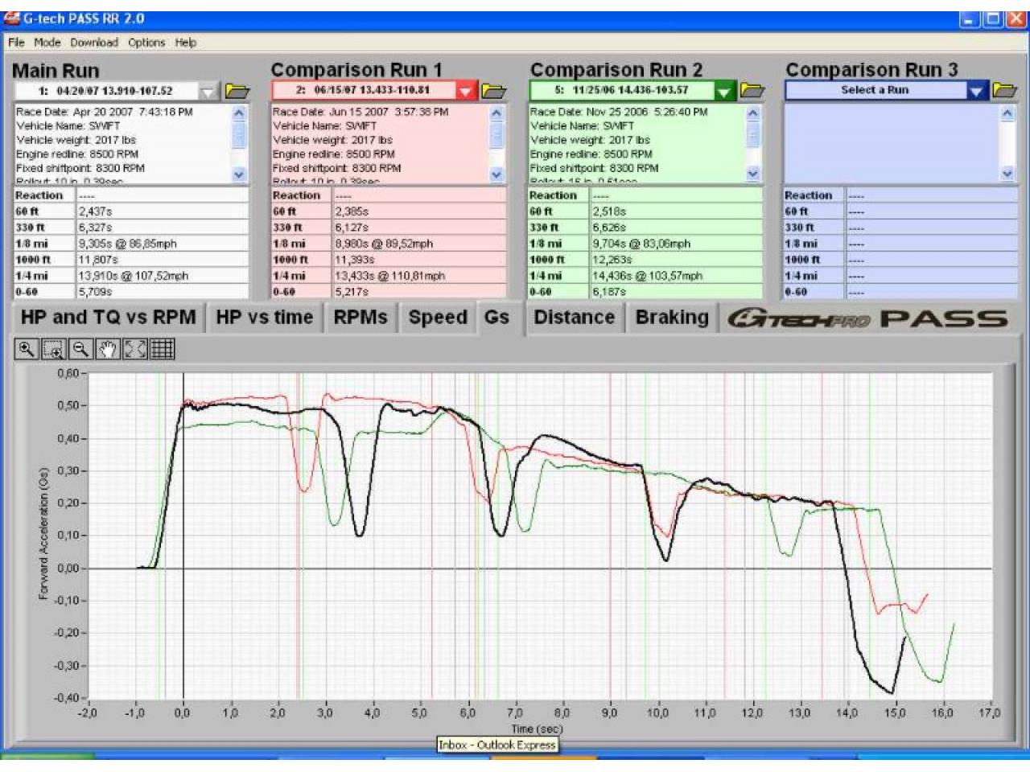1030x772 pixels.
Task: Click Comparison Run 1 'Engine redline: 8500 RPM' line
Action: coord(334,154)
